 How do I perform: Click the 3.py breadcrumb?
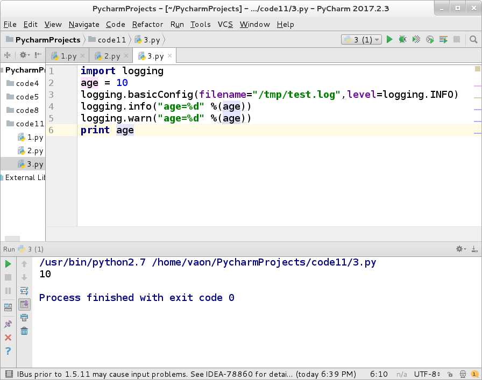pyautogui.click(x=147, y=40)
